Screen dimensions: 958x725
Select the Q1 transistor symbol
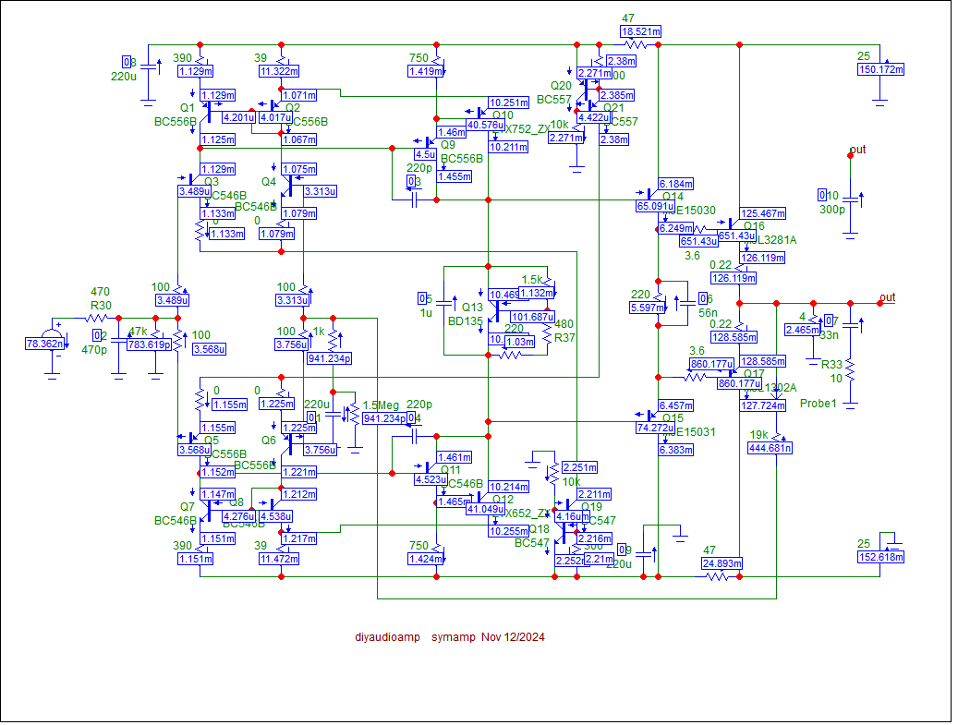point(205,111)
